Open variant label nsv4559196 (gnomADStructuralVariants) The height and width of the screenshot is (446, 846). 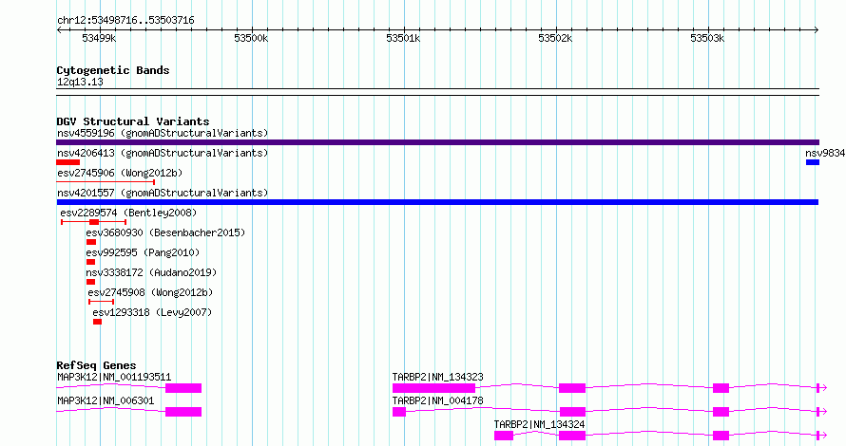tap(163, 133)
